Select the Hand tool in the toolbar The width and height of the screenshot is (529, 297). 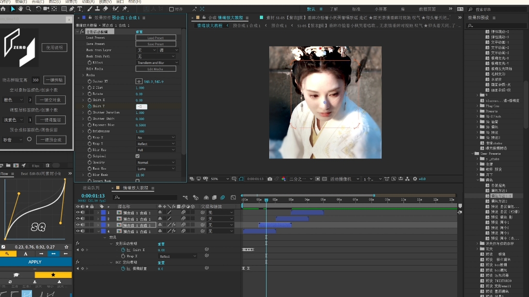coord(20,9)
